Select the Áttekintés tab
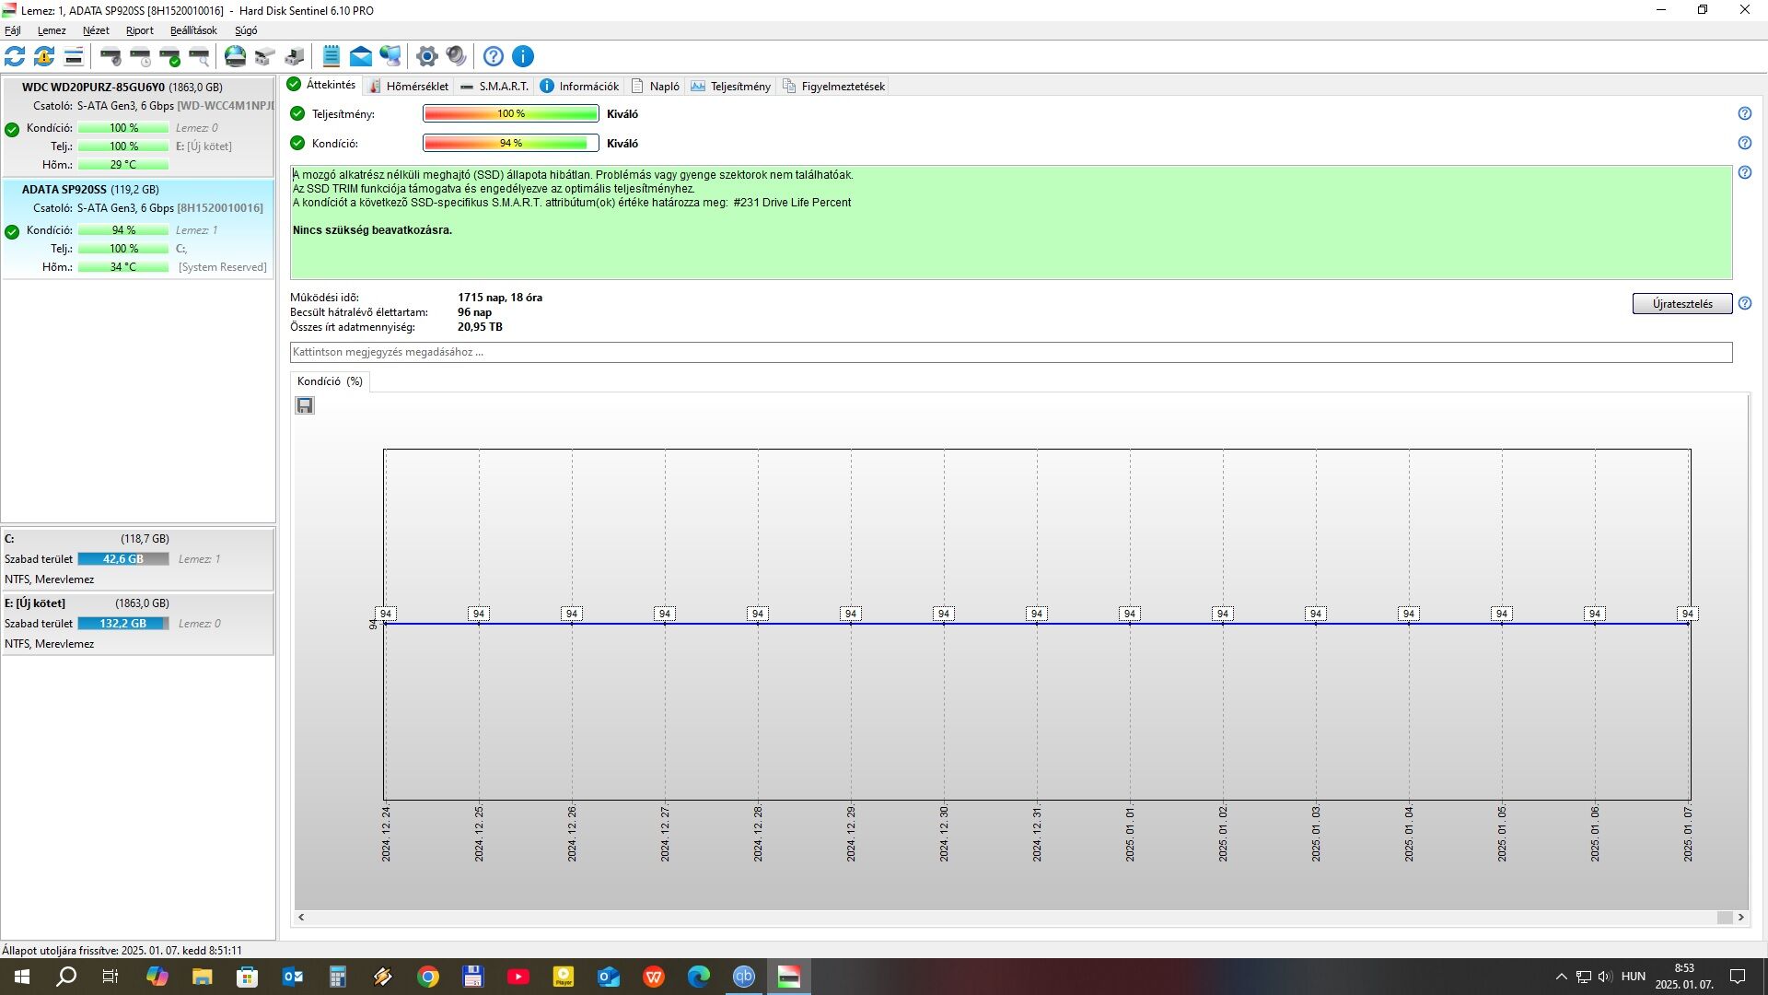This screenshot has height=995, width=1768. (321, 85)
